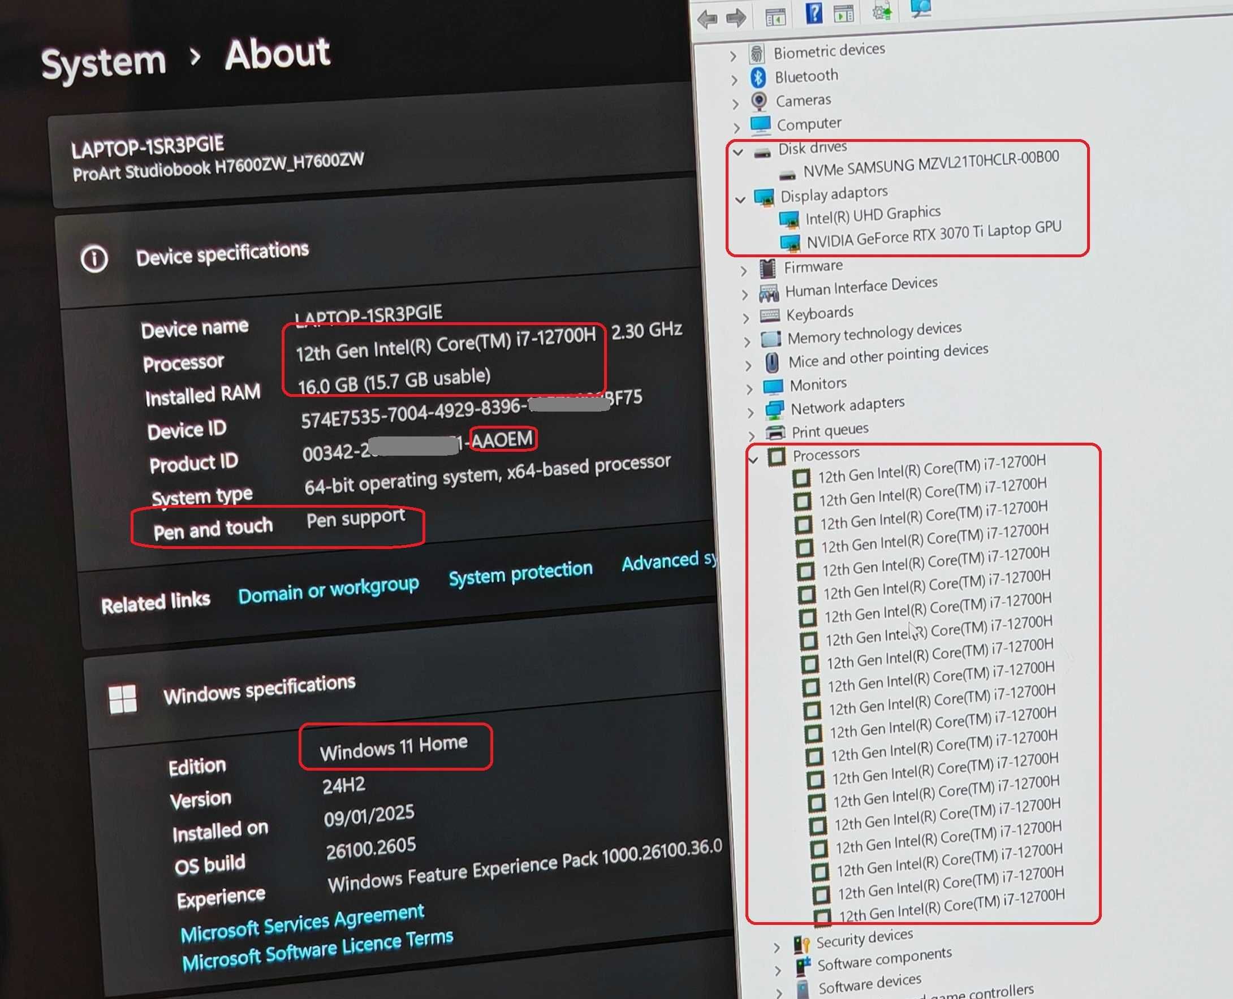The image size is (1233, 999).
Task: Select the Software devices category label
Action: pos(870,984)
